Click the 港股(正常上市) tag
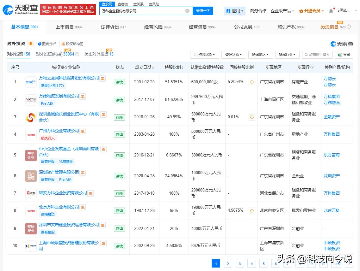The image size is (360, 271). coord(52,85)
